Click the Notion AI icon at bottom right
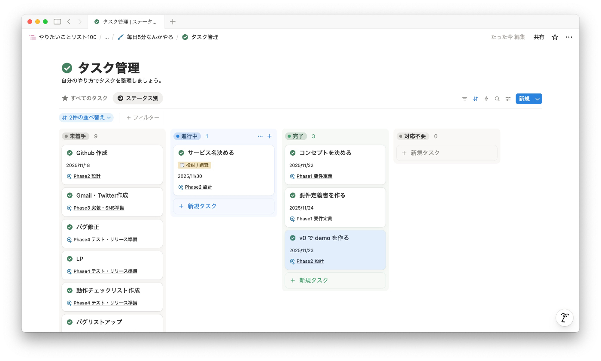 tap(565, 318)
